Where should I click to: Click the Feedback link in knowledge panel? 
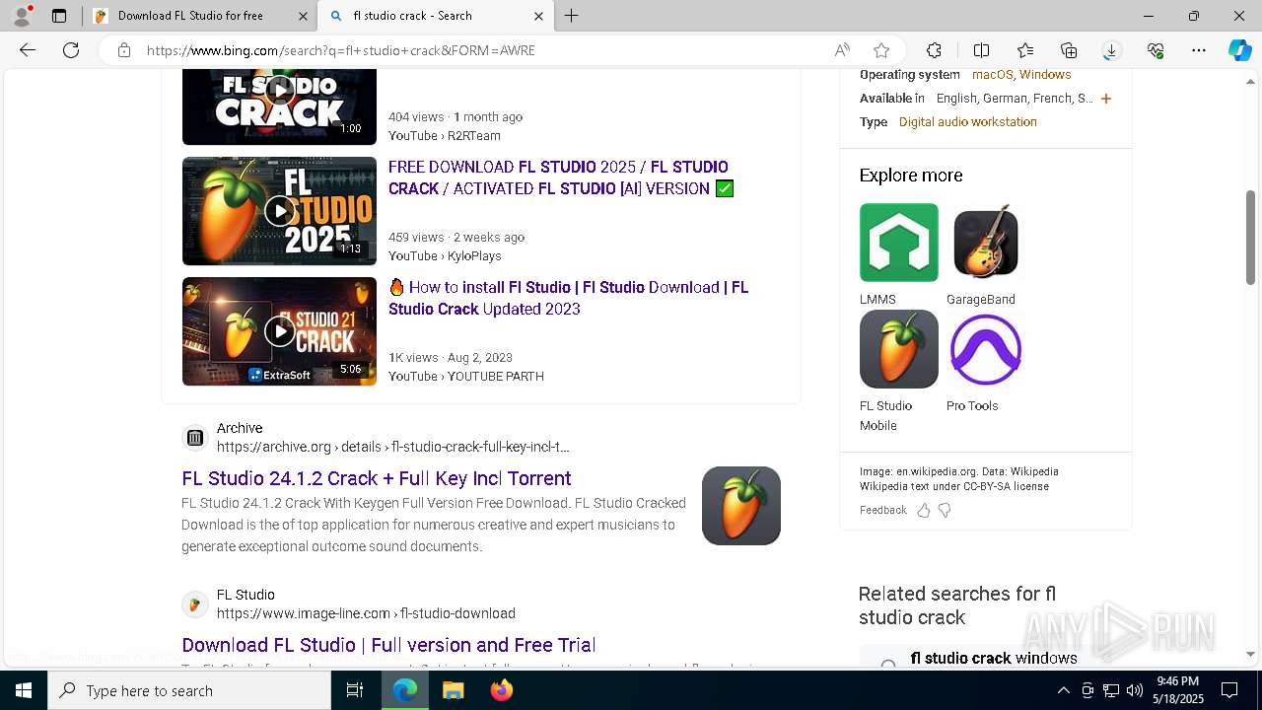point(882,510)
